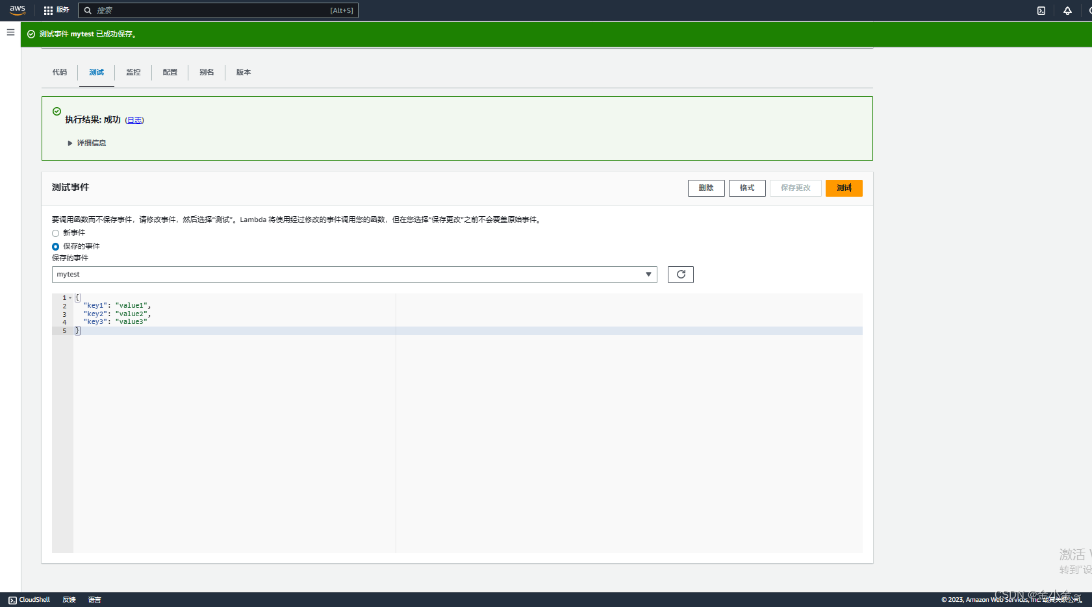Open the mytest saved event dropdown
This screenshot has height=607, width=1092.
coord(355,275)
